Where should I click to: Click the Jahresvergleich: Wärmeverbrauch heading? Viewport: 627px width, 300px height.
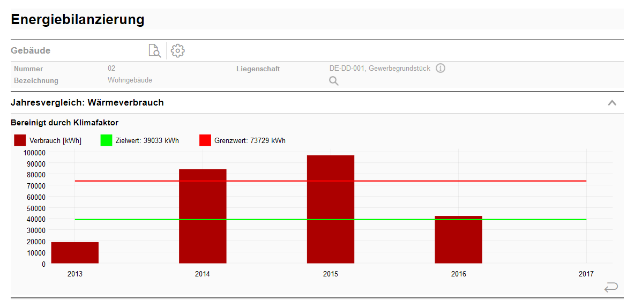(87, 102)
